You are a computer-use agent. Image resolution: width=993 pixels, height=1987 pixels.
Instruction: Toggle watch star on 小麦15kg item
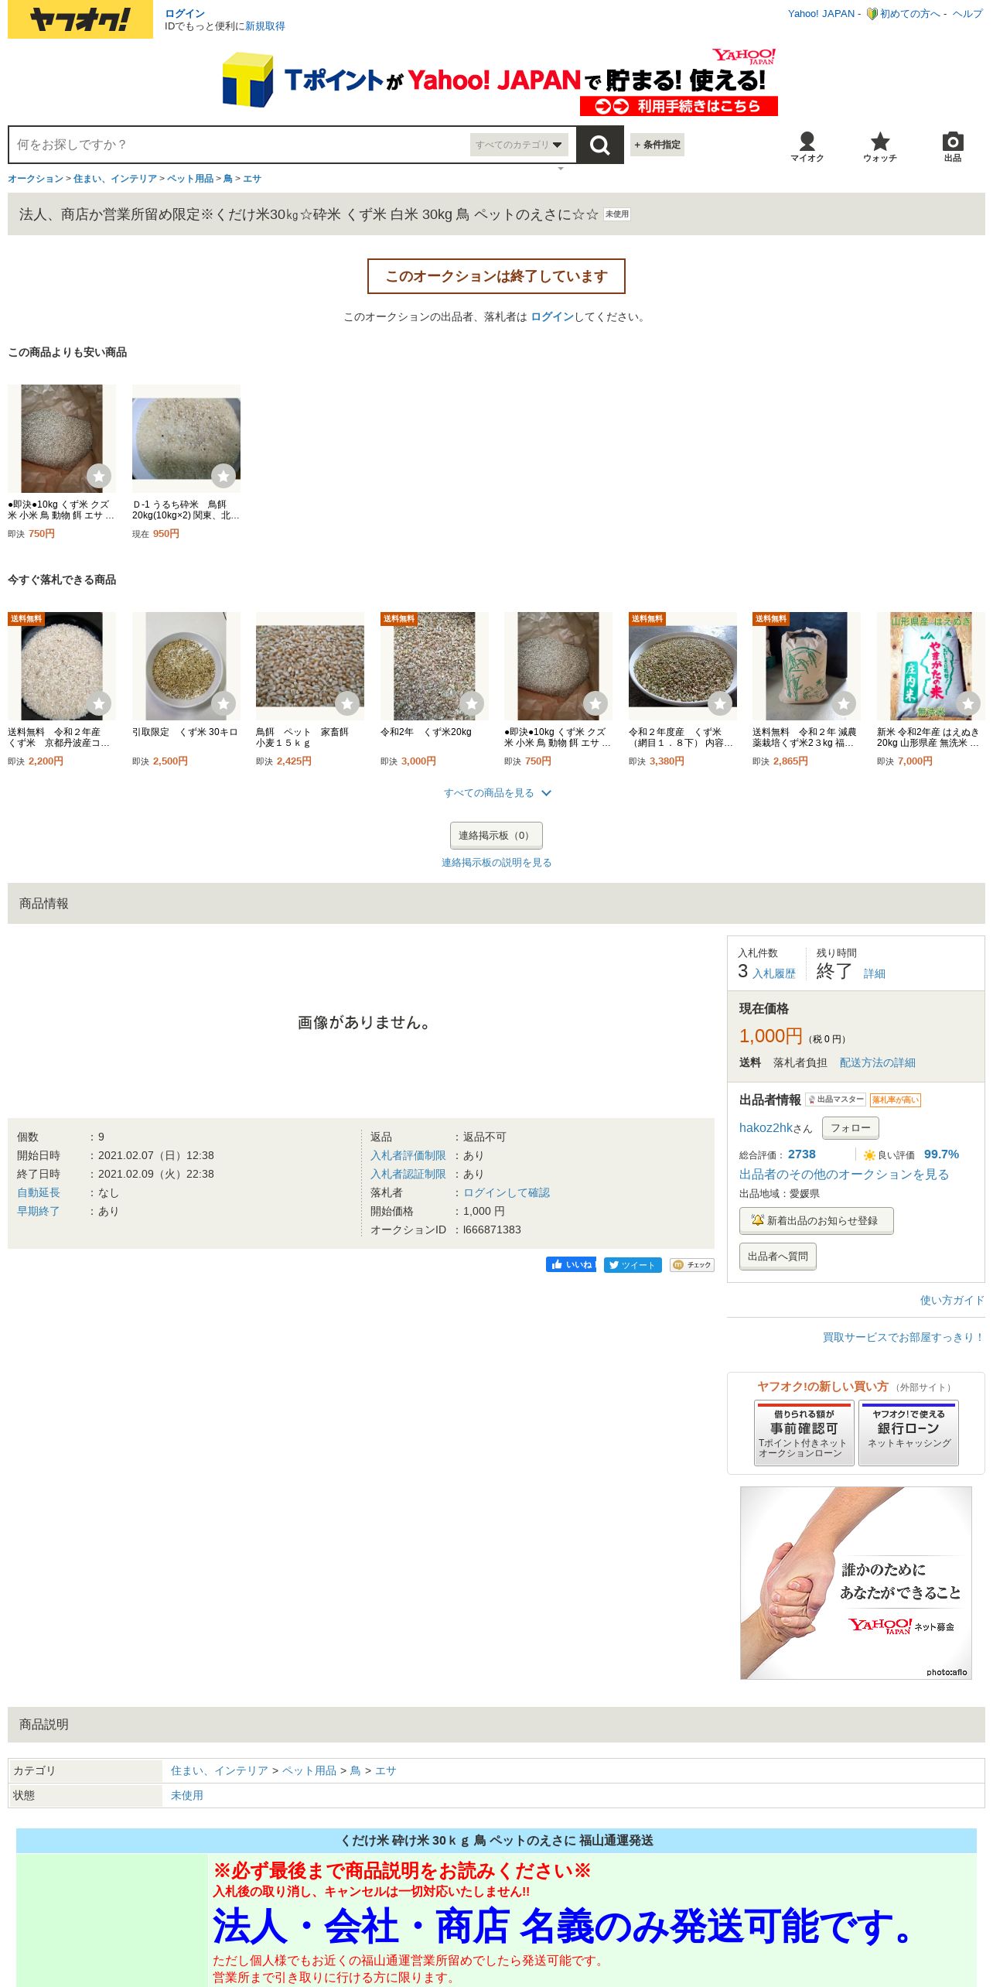coord(347,703)
